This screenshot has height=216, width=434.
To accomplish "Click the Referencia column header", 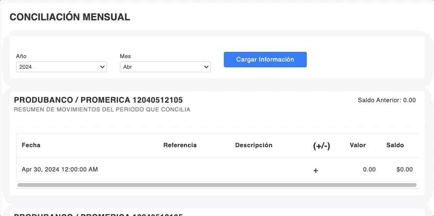I will [x=180, y=145].
